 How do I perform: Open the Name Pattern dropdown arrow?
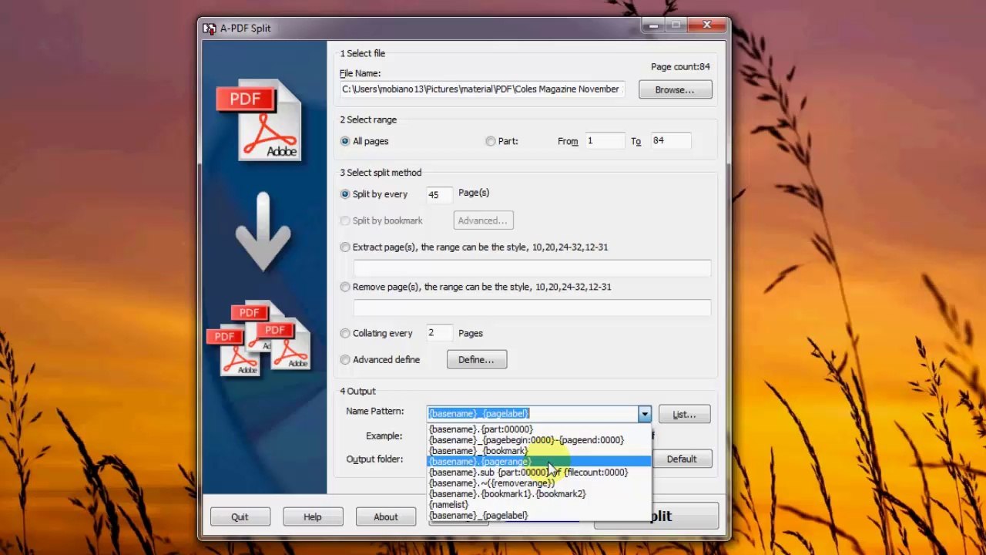pyautogui.click(x=644, y=415)
